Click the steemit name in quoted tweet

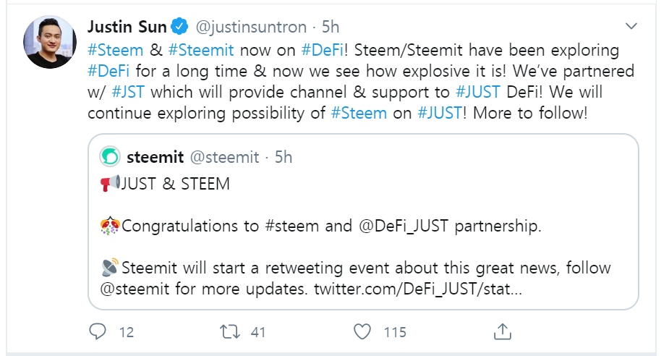point(155,157)
